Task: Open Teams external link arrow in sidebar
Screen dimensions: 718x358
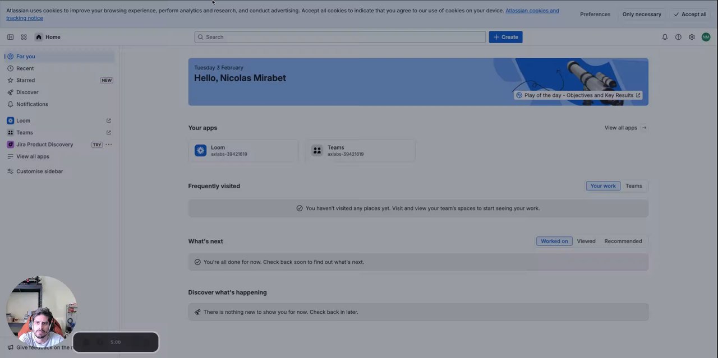Action: tap(109, 133)
